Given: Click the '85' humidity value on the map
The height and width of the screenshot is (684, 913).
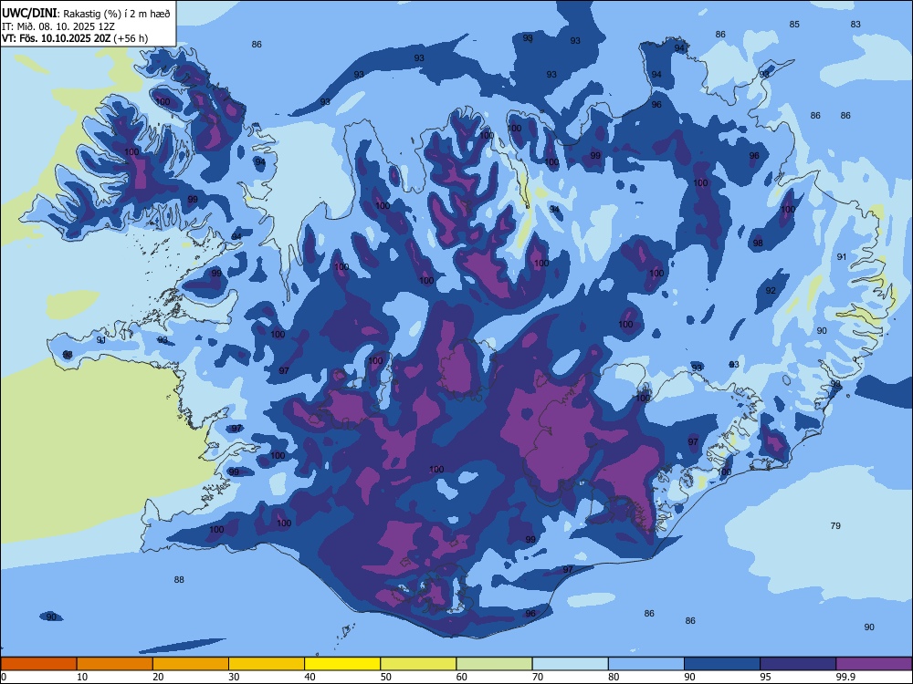Looking at the screenshot, I should tap(794, 25).
